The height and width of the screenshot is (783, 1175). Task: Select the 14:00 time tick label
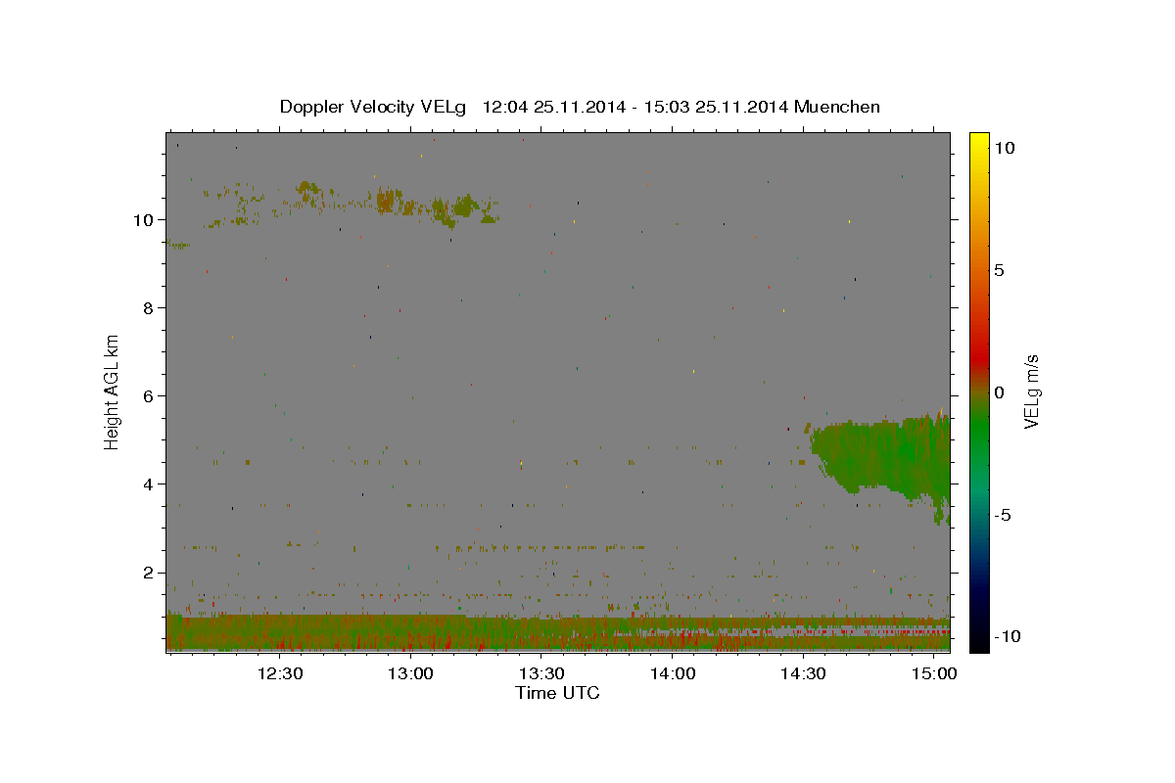tap(672, 674)
